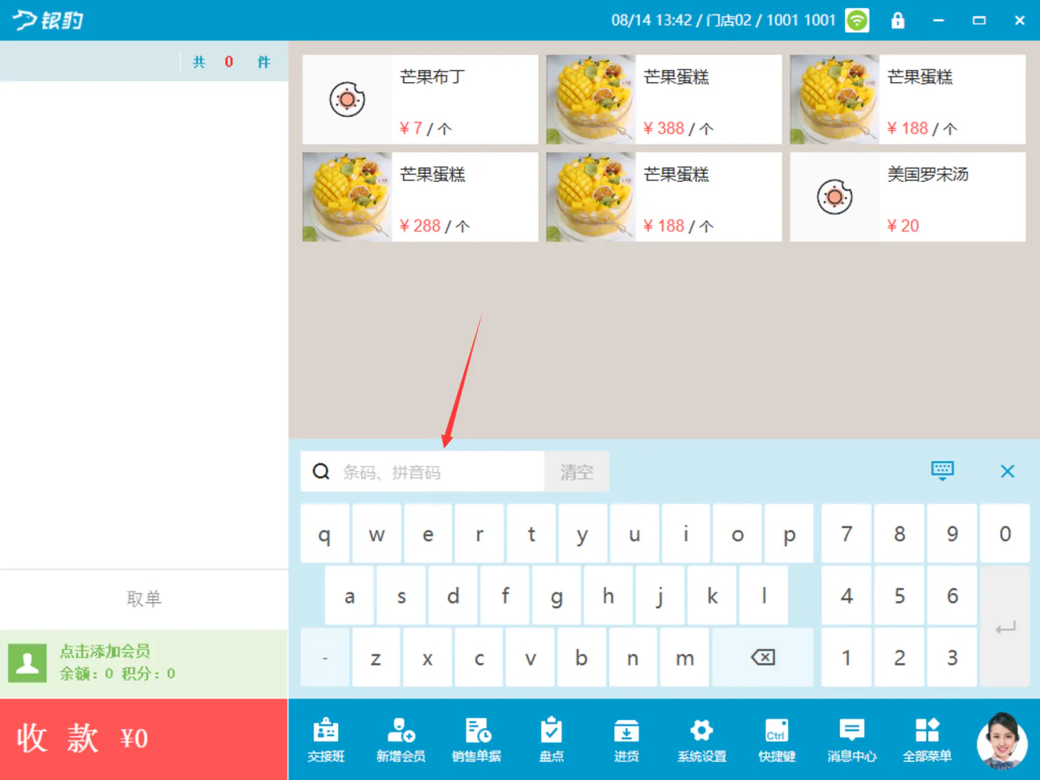Select the 美国罗宋汤 ¥20 product
The width and height of the screenshot is (1040, 780).
tap(908, 197)
